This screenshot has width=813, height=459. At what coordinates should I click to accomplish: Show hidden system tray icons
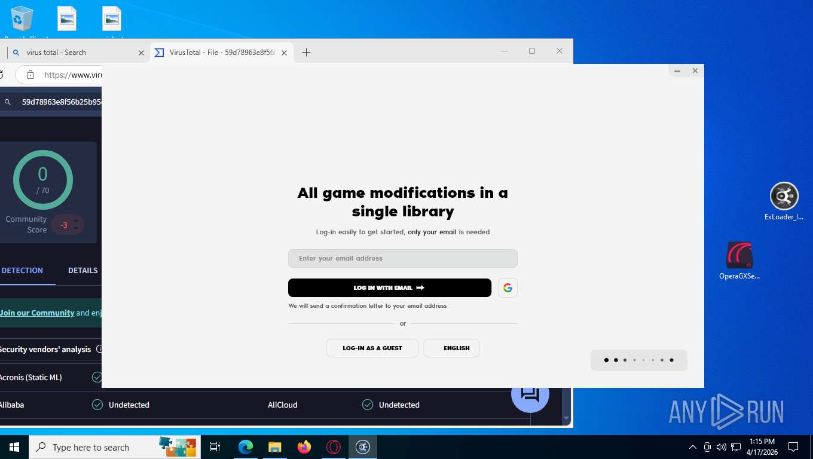click(x=693, y=447)
